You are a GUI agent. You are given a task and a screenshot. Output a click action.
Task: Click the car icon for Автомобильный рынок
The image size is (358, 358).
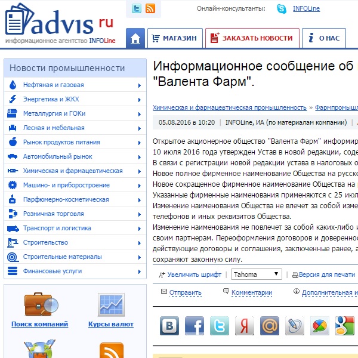[x=13, y=156]
